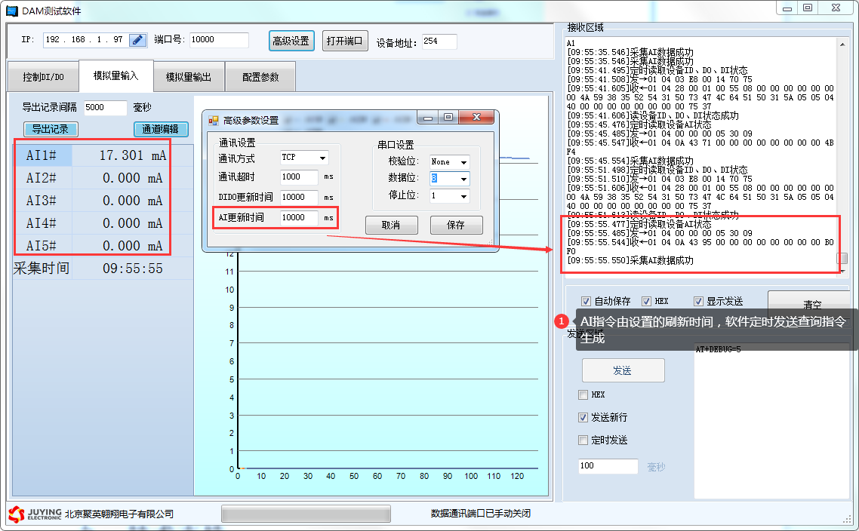This screenshot has height=531, width=859.
Task: Click the DAM app icon in title bar
Action: coord(11,11)
